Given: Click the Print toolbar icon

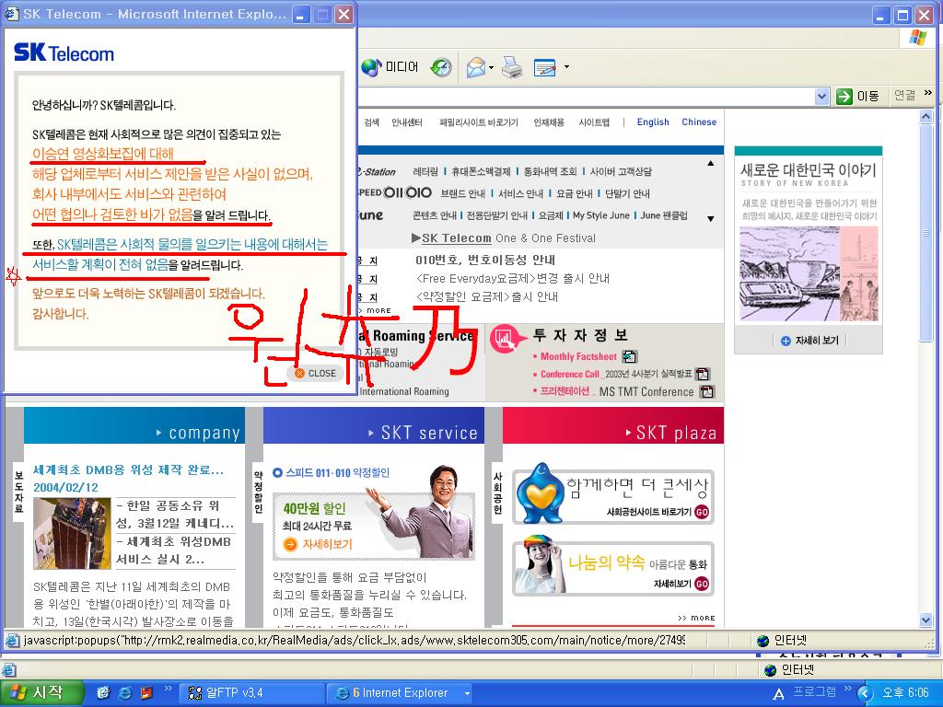Looking at the screenshot, I should coord(512,67).
